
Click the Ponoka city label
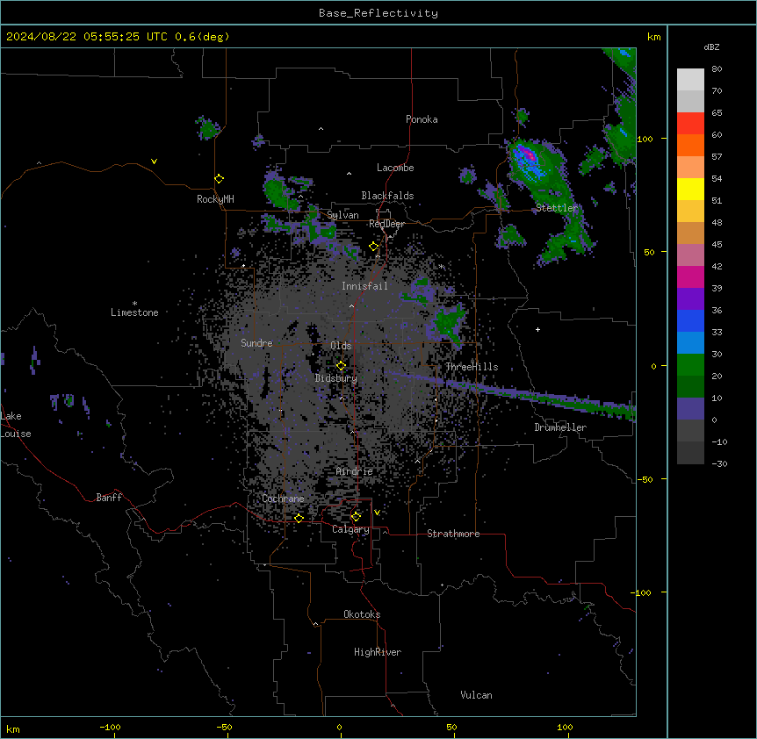coord(422,119)
